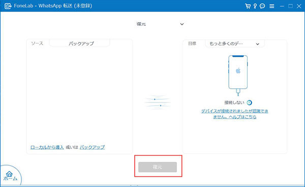Click the iPhone device illustration

pos(238,76)
